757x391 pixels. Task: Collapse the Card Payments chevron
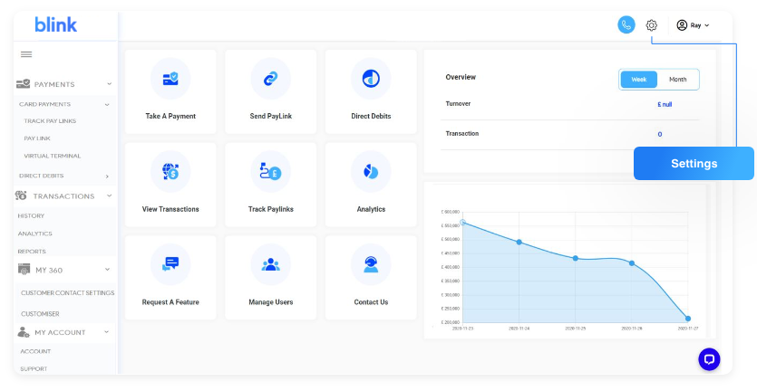coord(107,105)
